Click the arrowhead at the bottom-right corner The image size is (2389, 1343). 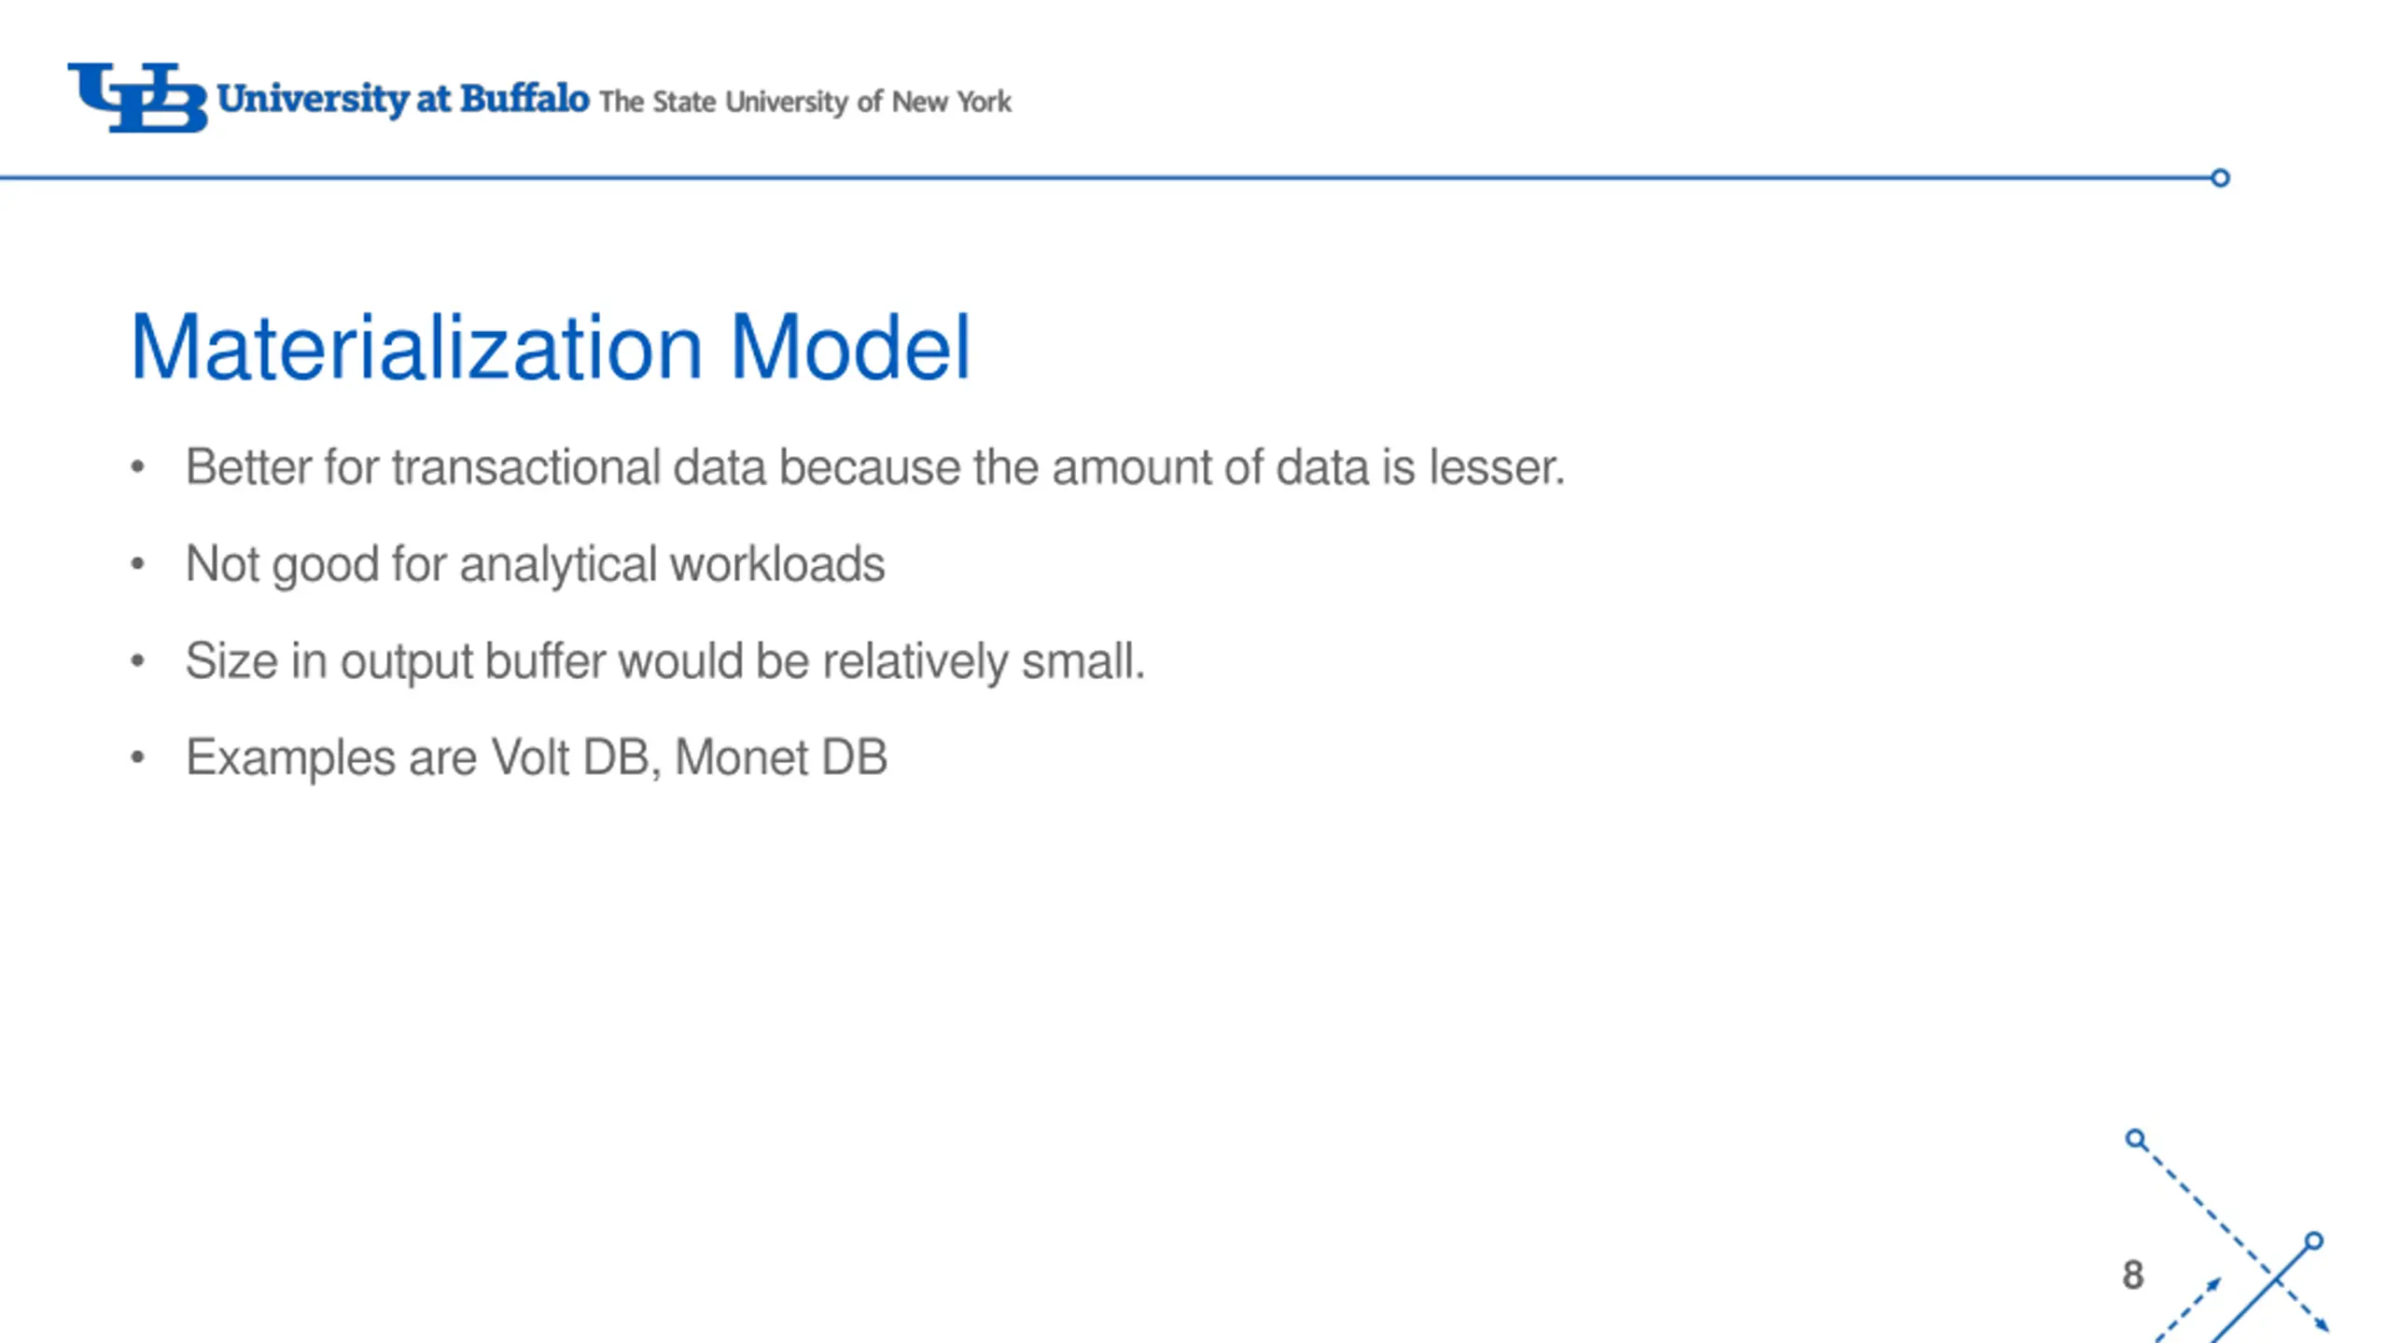click(2323, 1325)
